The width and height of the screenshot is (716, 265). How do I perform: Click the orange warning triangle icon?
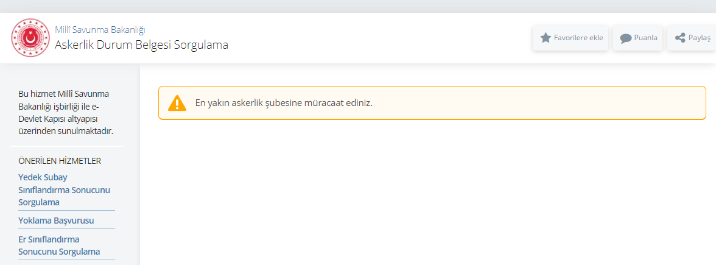pyautogui.click(x=177, y=103)
